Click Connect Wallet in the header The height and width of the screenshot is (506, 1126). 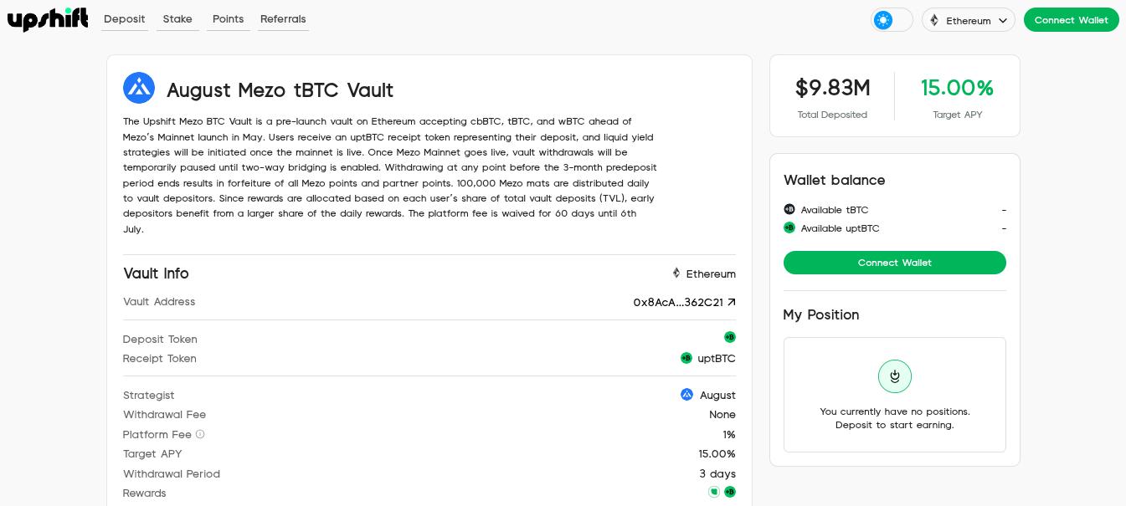coord(1071,20)
